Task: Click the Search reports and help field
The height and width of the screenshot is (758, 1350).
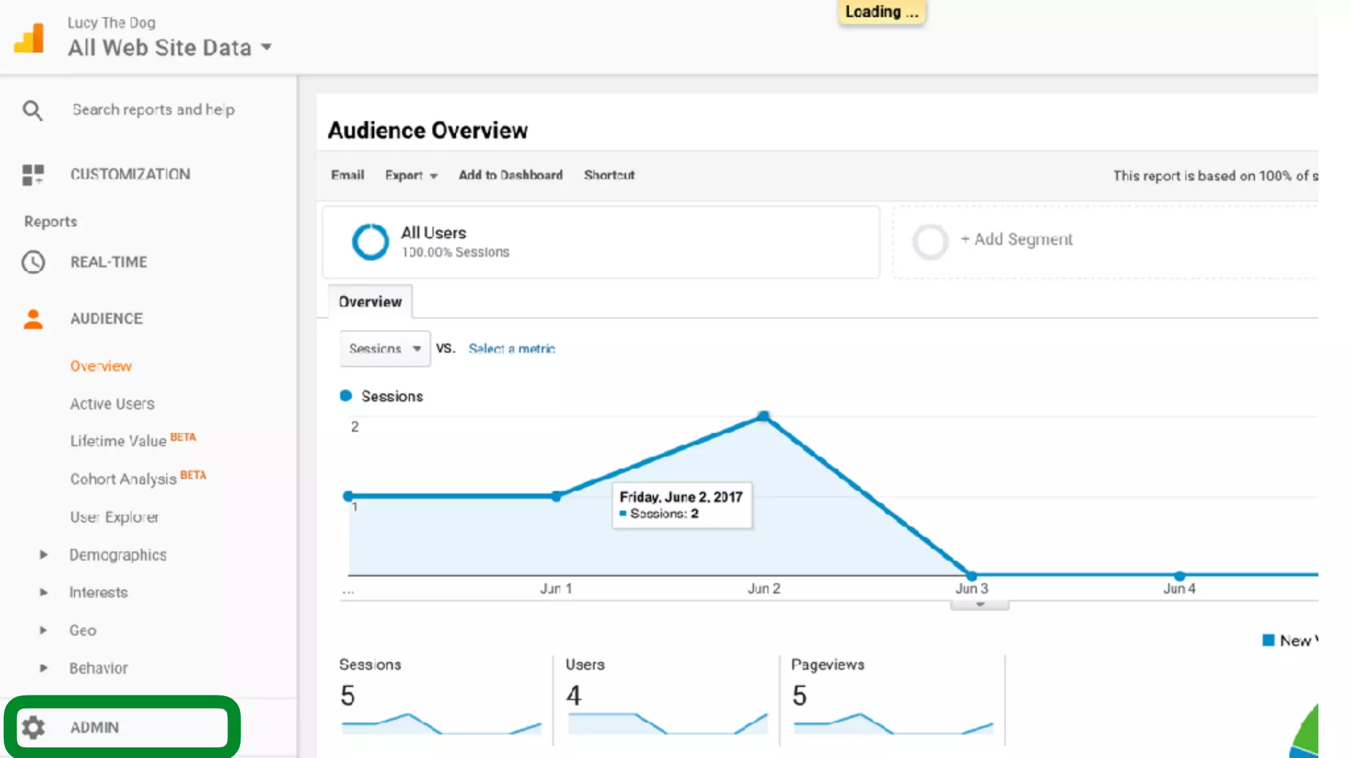Action: point(153,110)
